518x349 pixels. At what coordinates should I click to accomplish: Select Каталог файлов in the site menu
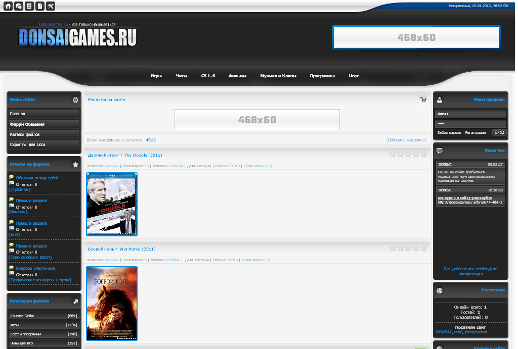[44, 134]
